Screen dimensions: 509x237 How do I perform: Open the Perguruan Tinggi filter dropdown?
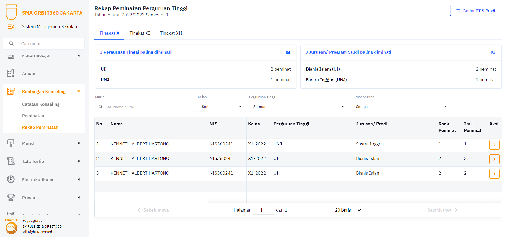pos(298,107)
